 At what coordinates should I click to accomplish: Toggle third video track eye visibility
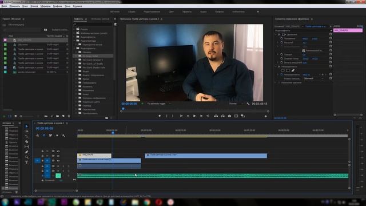tap(58, 161)
